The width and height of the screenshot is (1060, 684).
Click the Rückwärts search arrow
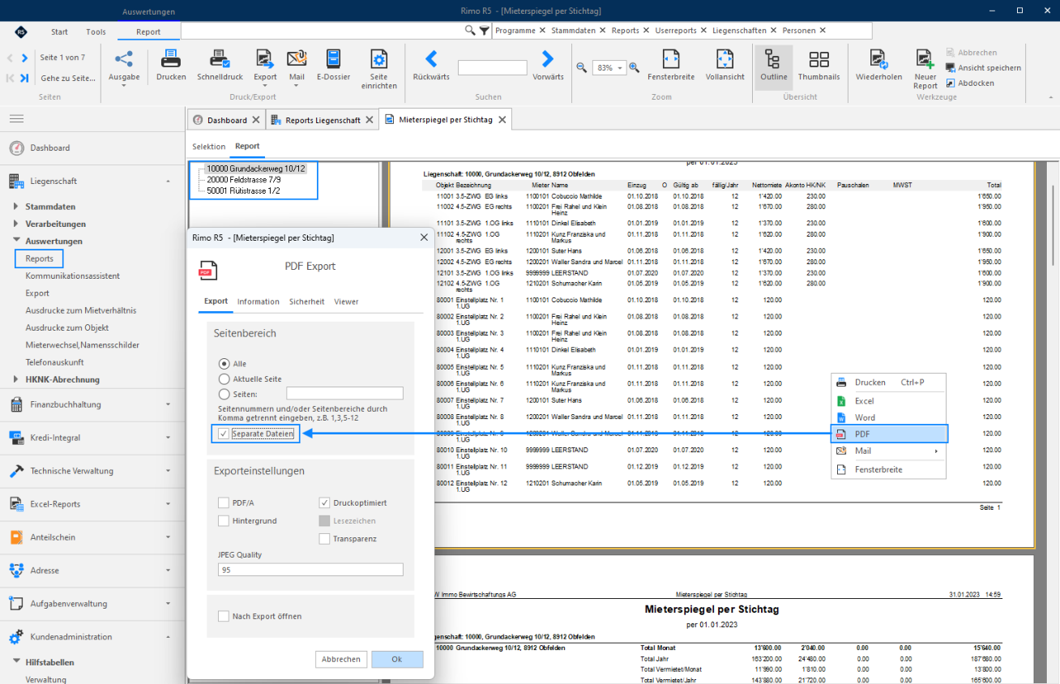(x=431, y=58)
